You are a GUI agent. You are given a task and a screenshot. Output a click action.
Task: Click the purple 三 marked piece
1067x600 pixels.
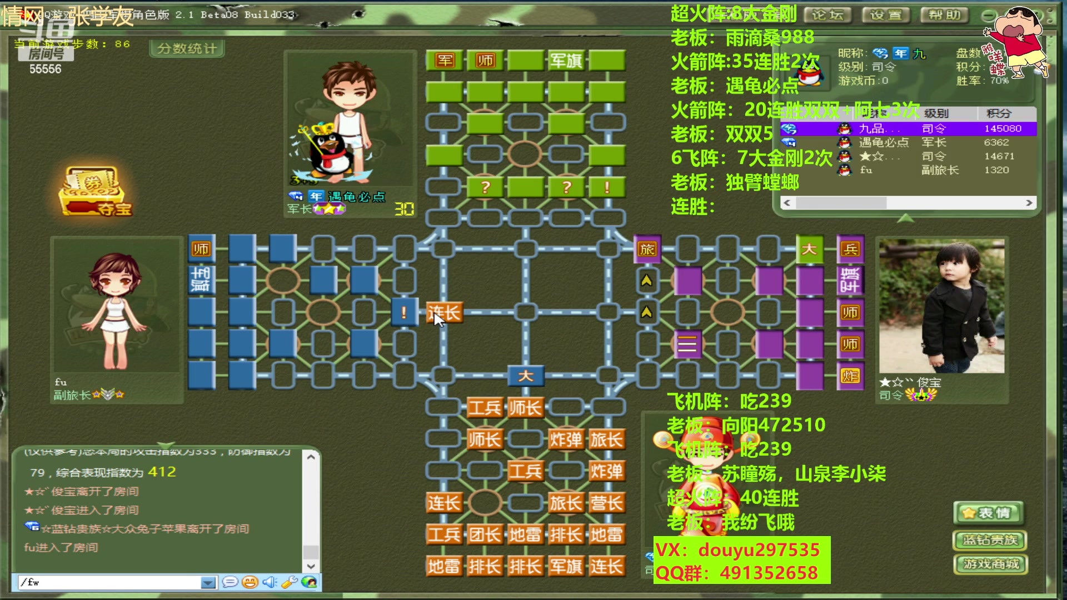click(x=687, y=344)
